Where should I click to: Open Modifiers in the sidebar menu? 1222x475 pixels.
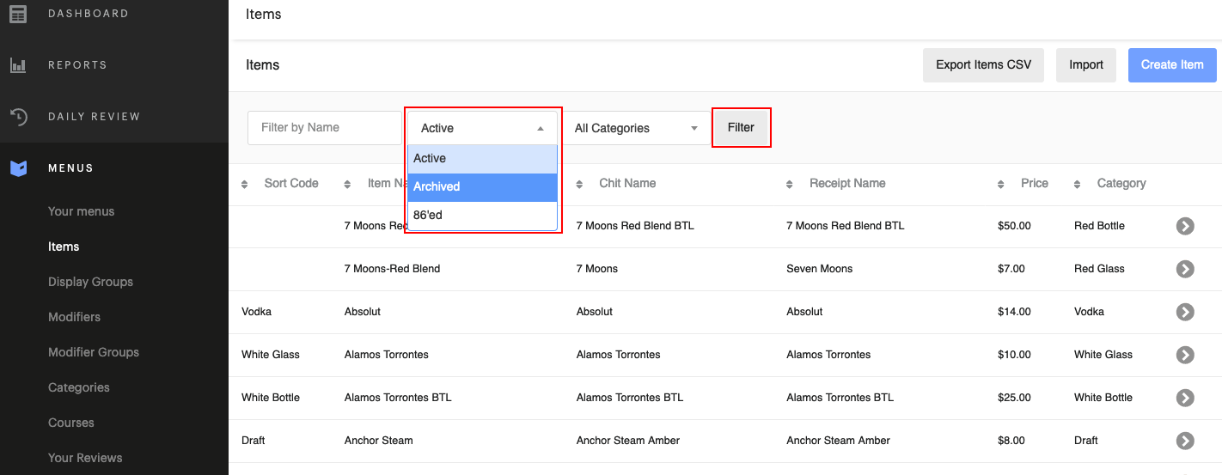click(74, 317)
